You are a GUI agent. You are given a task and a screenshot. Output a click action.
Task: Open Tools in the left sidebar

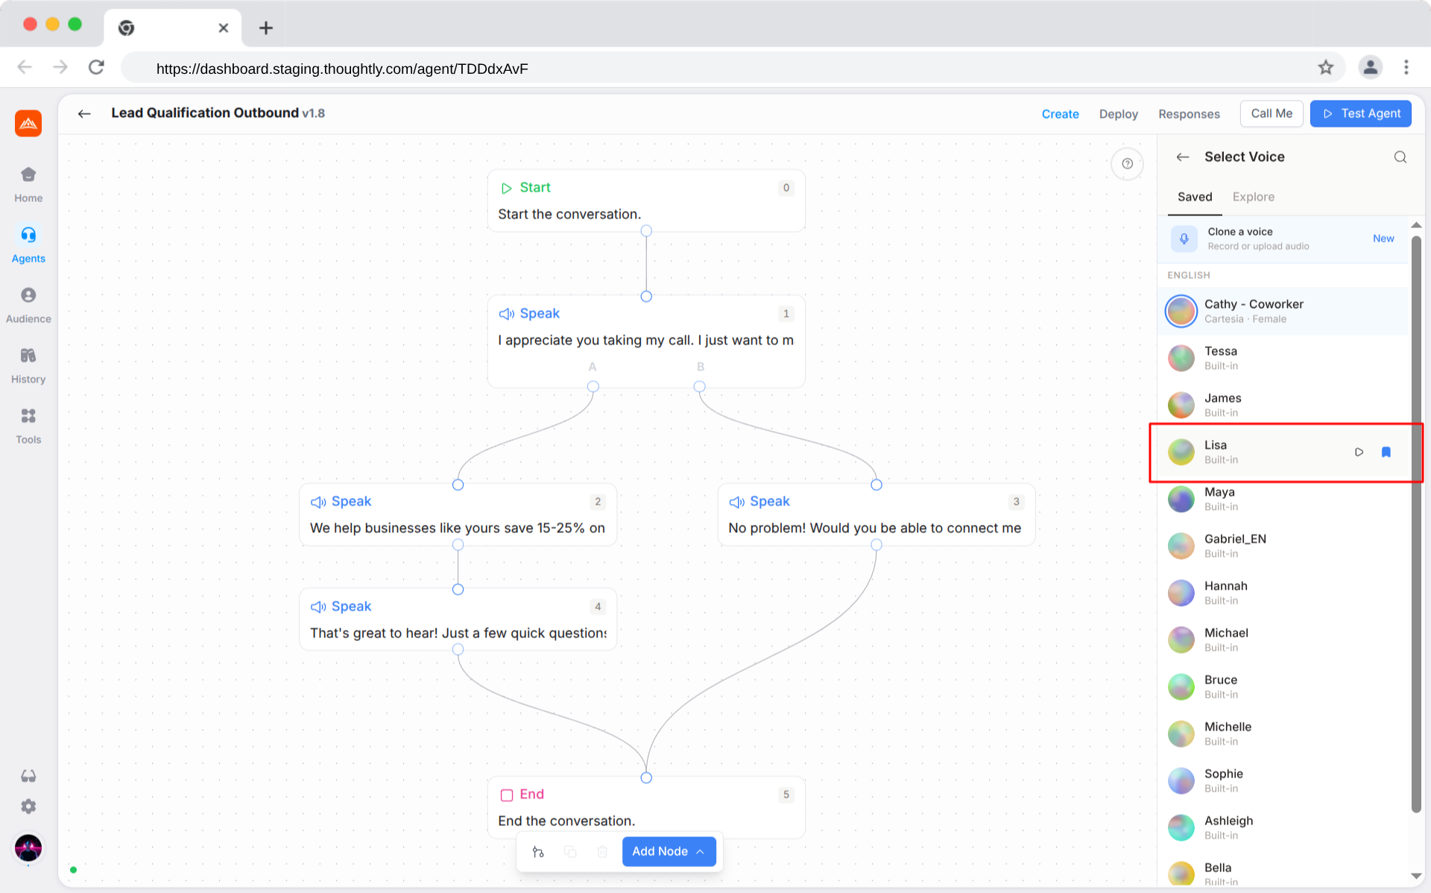click(28, 426)
